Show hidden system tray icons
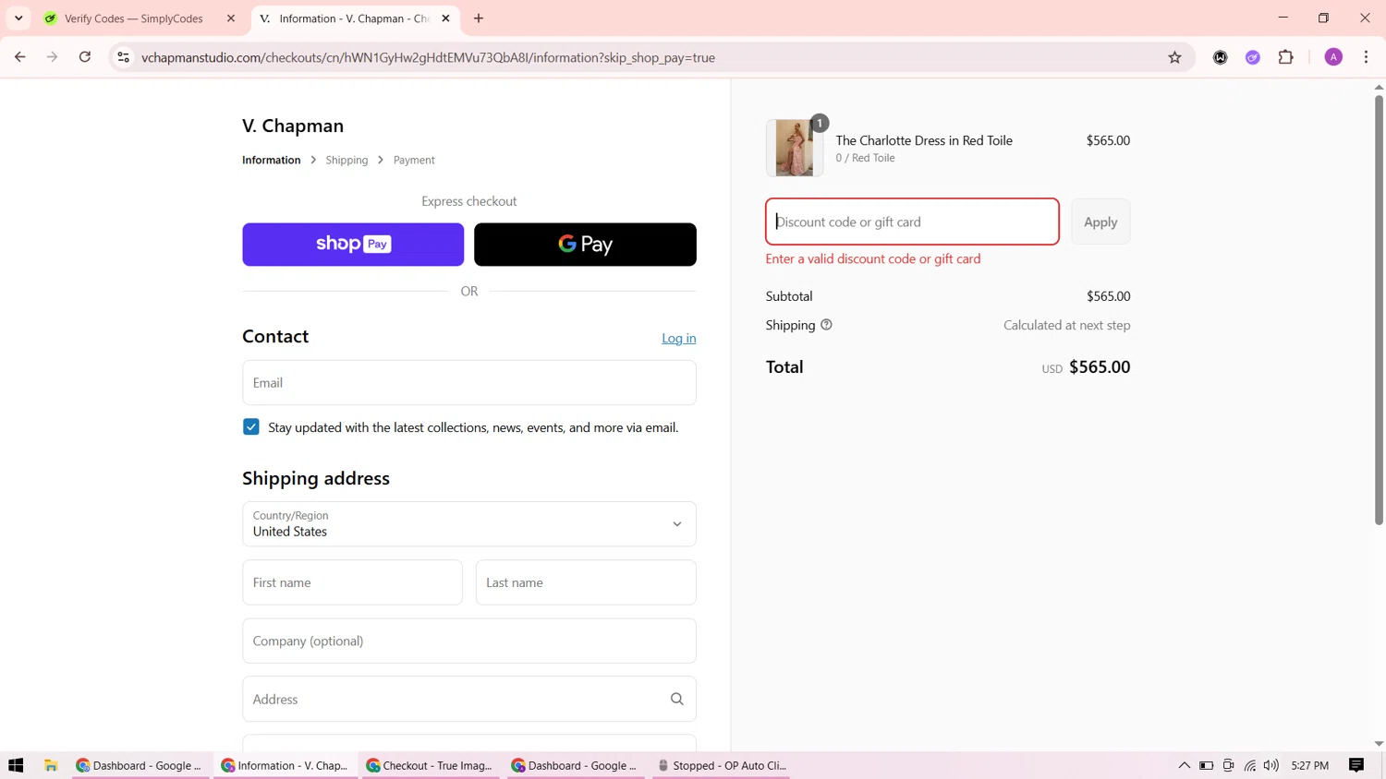The image size is (1386, 779). [1184, 765]
